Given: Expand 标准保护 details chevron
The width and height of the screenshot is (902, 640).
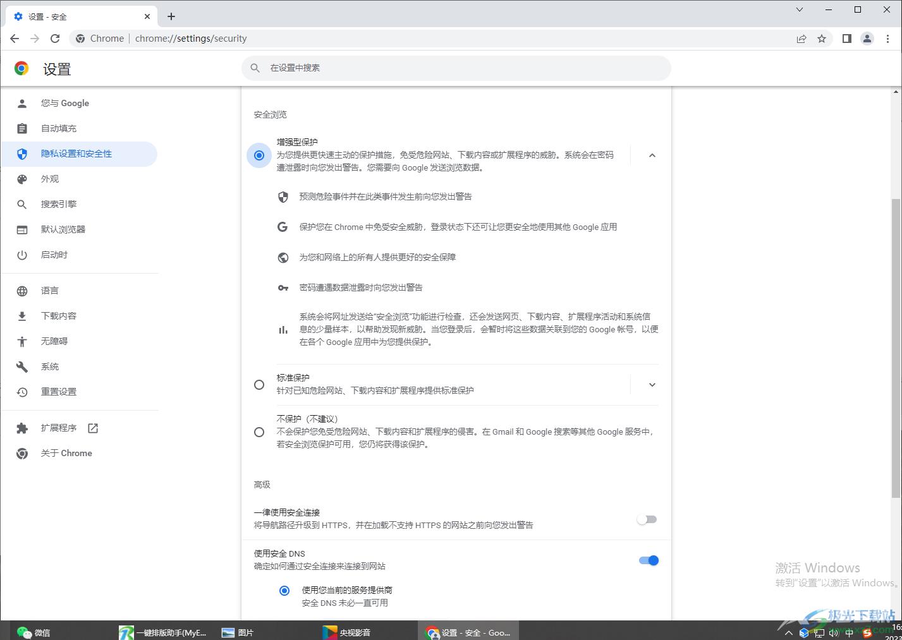Looking at the screenshot, I should coord(652,385).
